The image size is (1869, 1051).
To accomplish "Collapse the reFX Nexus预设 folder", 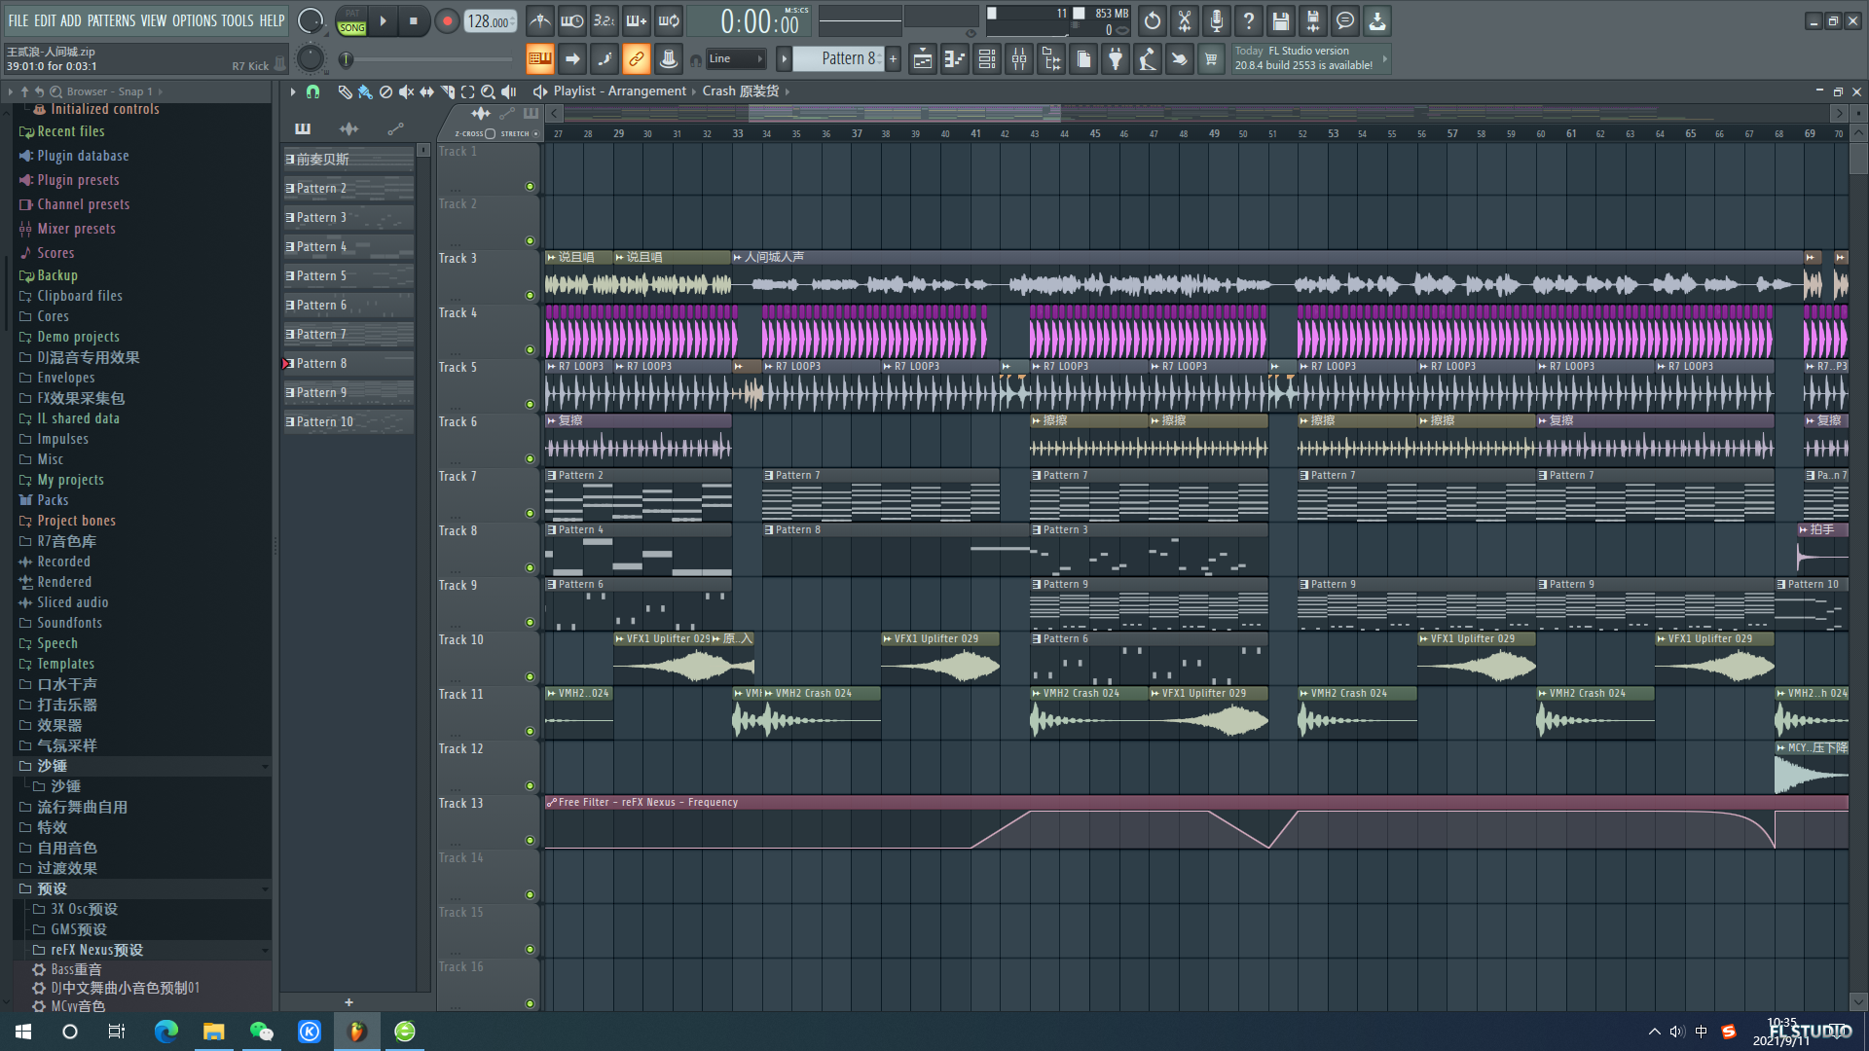I will coord(264,951).
